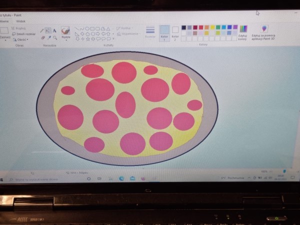Choose the Rounded rectangle shape
The image size is (300, 225).
click(98, 28)
